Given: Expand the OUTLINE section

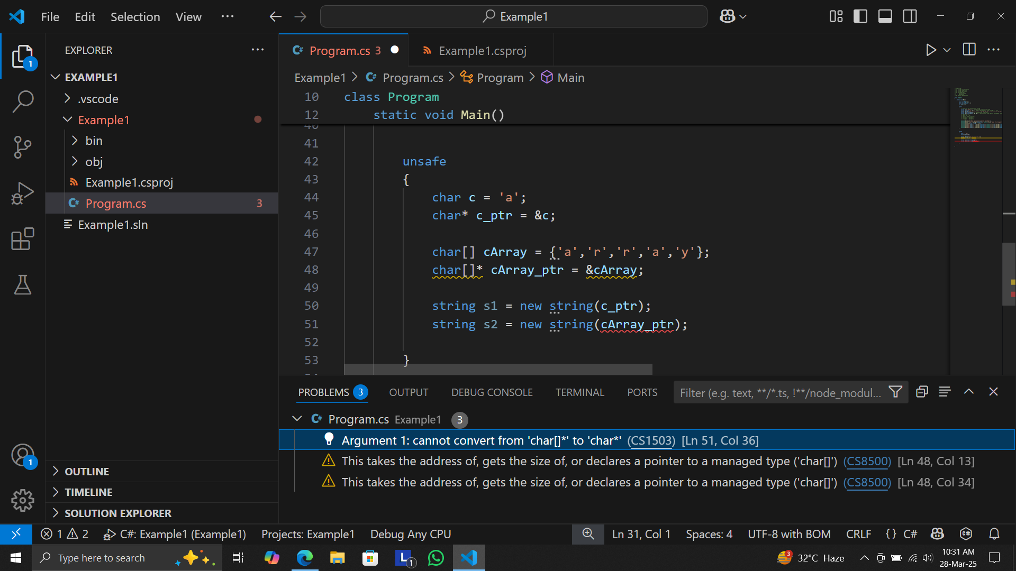Looking at the screenshot, I should coord(161,471).
